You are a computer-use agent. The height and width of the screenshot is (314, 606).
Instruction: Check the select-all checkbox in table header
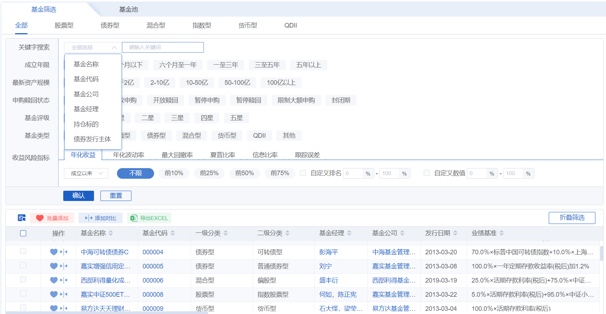coord(23,233)
